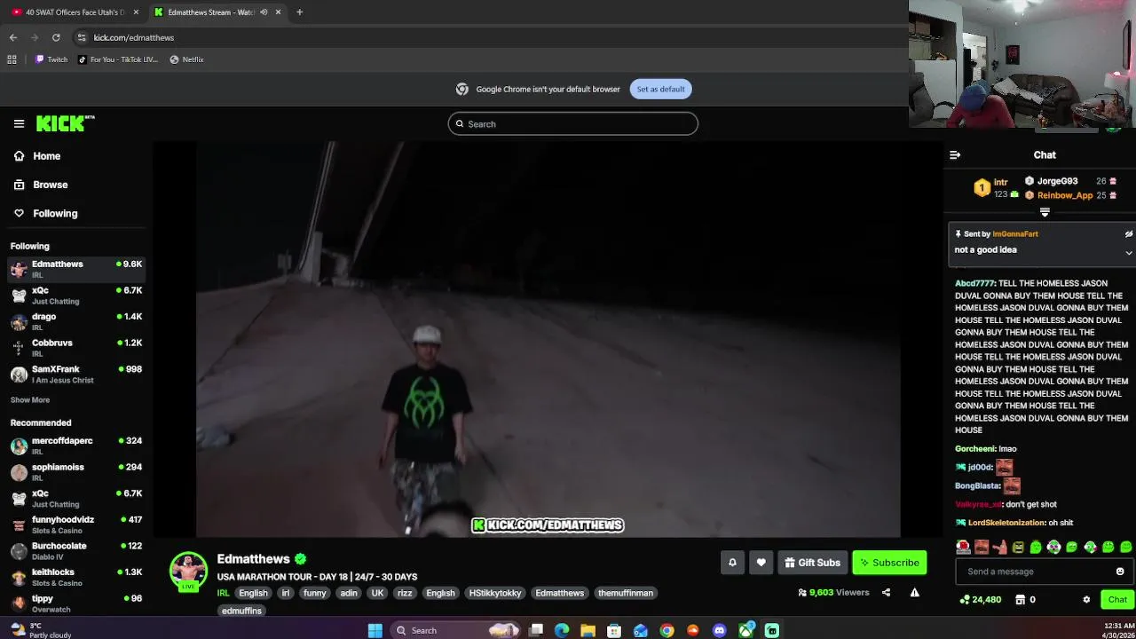
Task: Click the Gift Subs button
Action: [x=812, y=563]
